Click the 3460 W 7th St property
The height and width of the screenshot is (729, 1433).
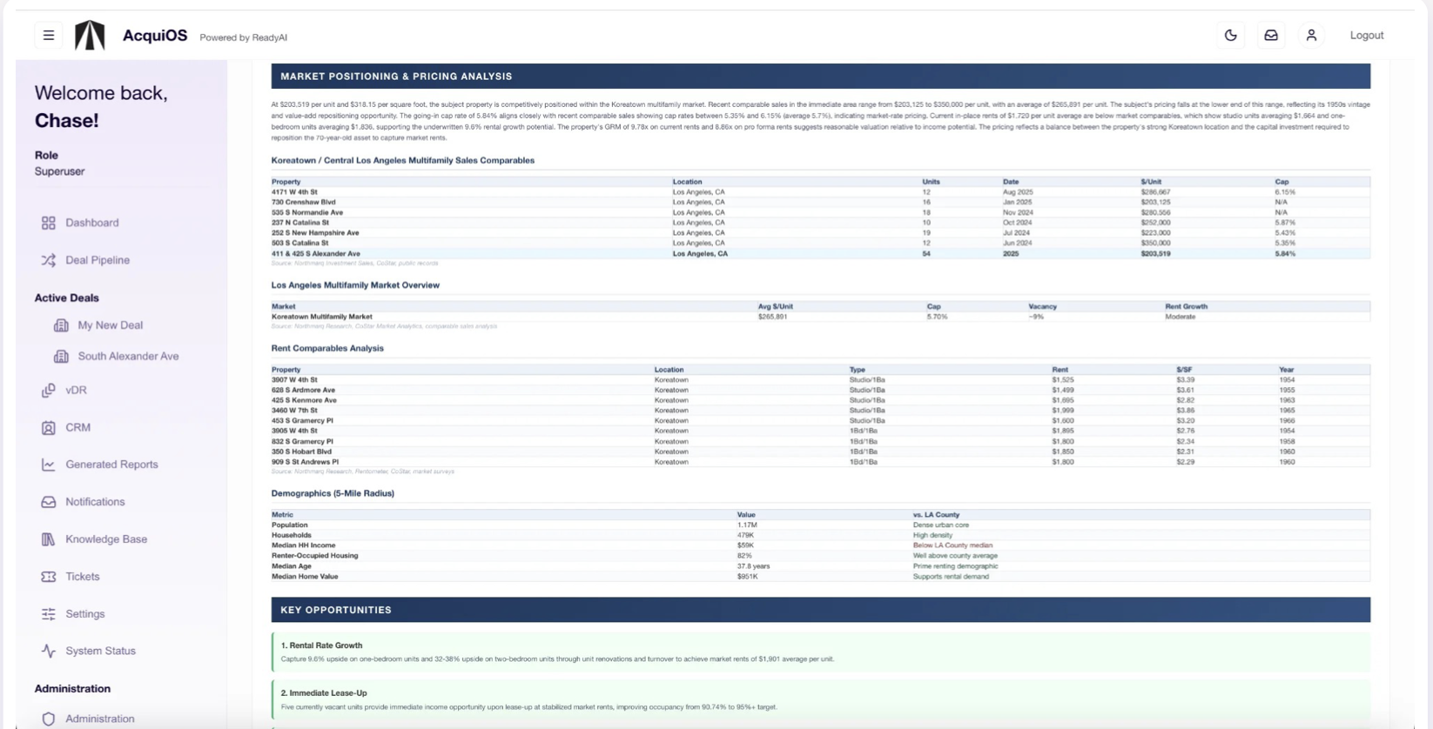pyautogui.click(x=294, y=411)
